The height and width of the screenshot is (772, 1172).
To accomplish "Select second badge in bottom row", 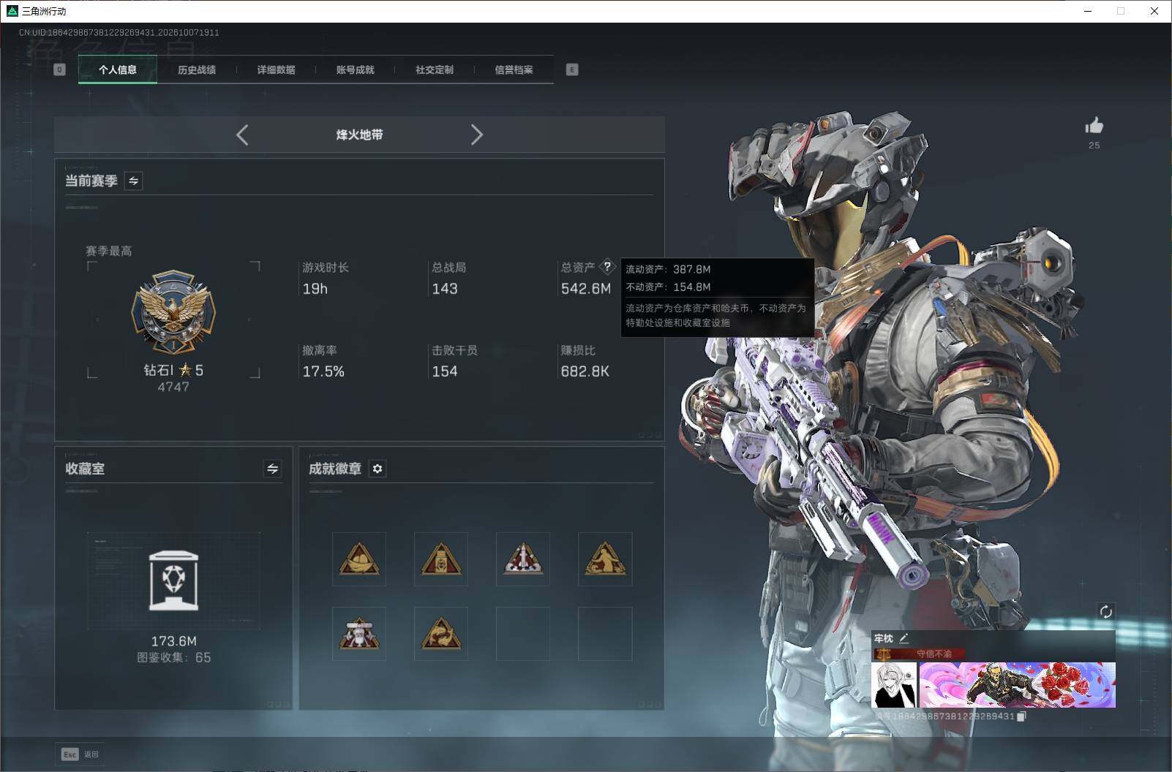I will pyautogui.click(x=441, y=634).
